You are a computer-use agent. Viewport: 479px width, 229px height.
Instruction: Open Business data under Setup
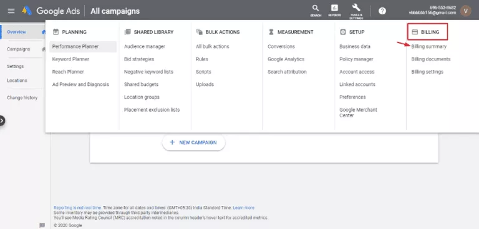click(355, 46)
